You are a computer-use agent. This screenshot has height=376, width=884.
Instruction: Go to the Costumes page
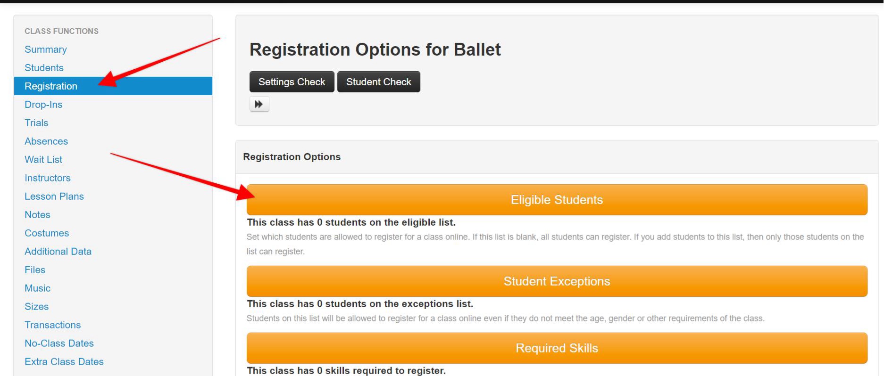[x=47, y=233]
